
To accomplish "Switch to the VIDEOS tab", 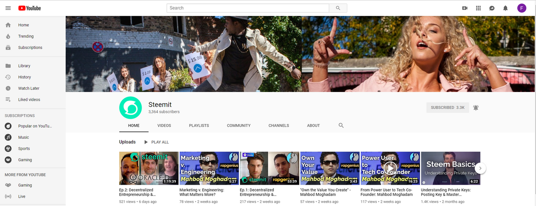I will pos(164,125).
